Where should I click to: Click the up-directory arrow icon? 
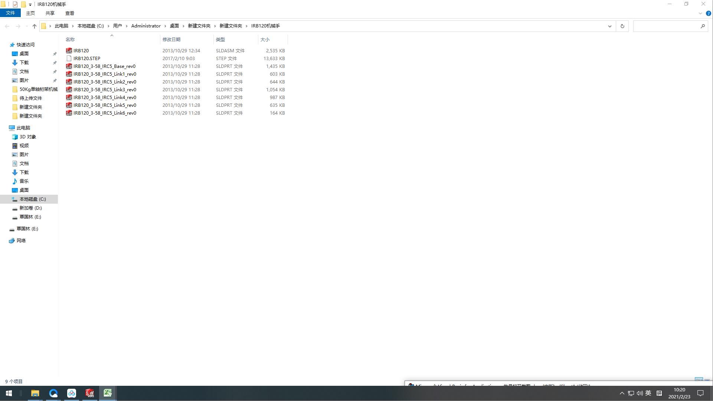tap(35, 26)
